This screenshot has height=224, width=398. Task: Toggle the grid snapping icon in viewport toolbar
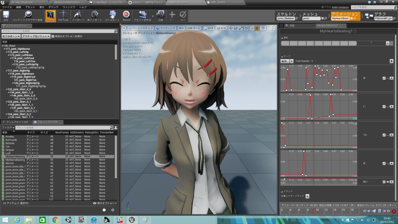[257, 28]
